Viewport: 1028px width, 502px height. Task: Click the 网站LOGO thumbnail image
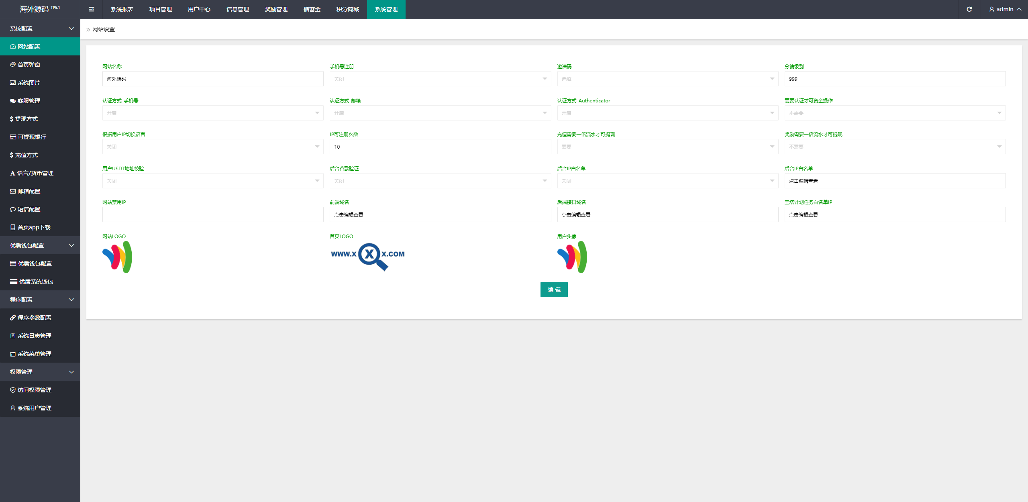click(x=118, y=256)
